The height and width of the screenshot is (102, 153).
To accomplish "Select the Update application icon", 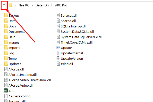I will 58,48.
